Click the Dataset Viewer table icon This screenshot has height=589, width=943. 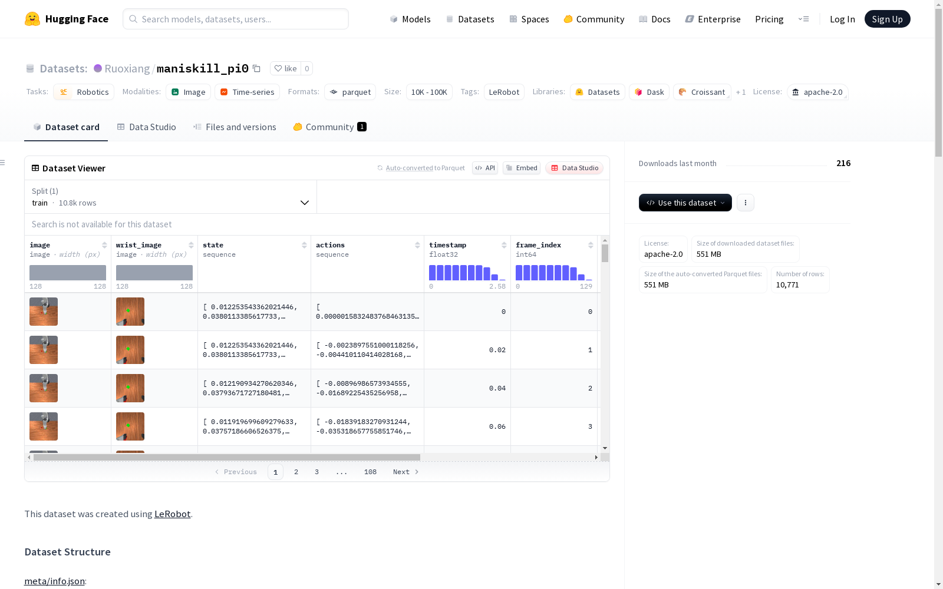click(35, 168)
